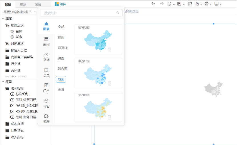Select the 门户 portal category
The image size is (237, 145).
click(47, 88)
